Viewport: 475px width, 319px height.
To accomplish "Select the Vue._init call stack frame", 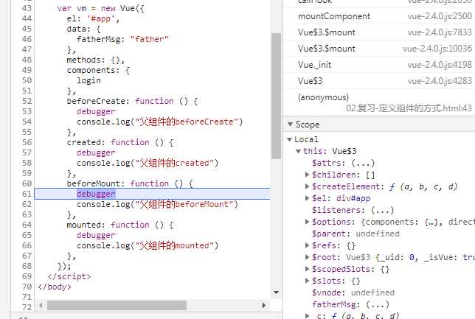I will pos(379,65).
